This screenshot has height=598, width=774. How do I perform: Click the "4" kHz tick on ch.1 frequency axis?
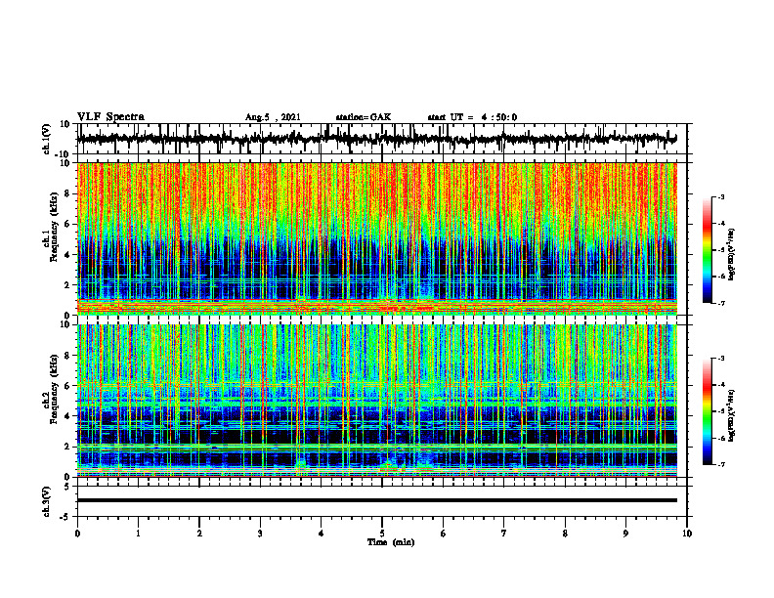tap(67, 255)
